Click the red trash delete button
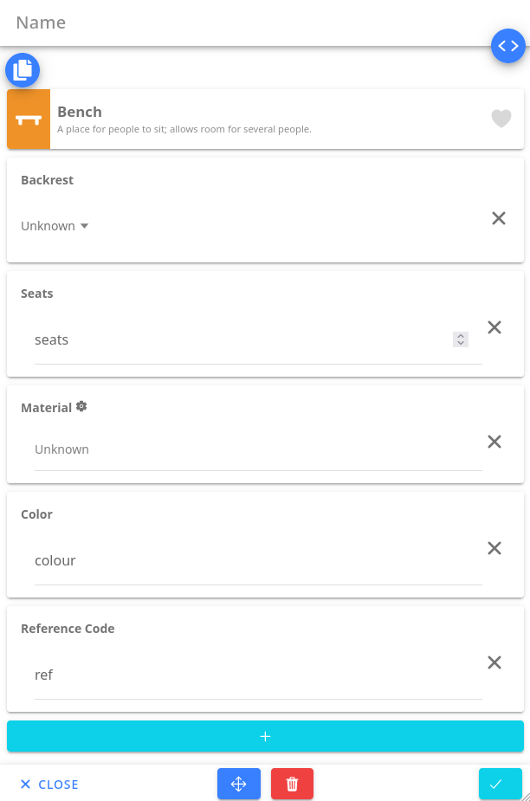 (292, 784)
